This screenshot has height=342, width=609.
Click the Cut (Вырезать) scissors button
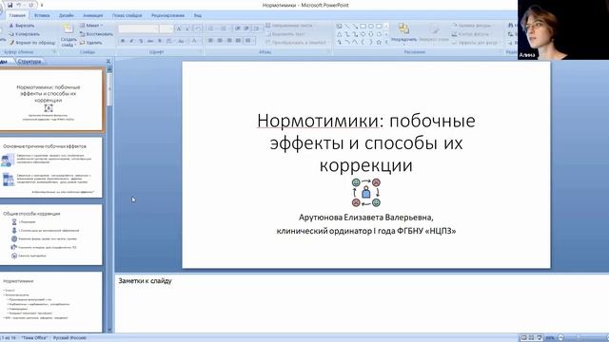click(23, 26)
